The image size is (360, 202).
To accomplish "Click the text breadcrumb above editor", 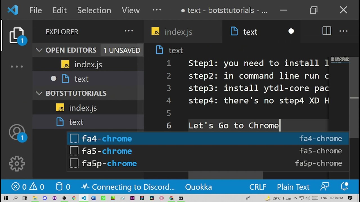I will tap(169, 50).
